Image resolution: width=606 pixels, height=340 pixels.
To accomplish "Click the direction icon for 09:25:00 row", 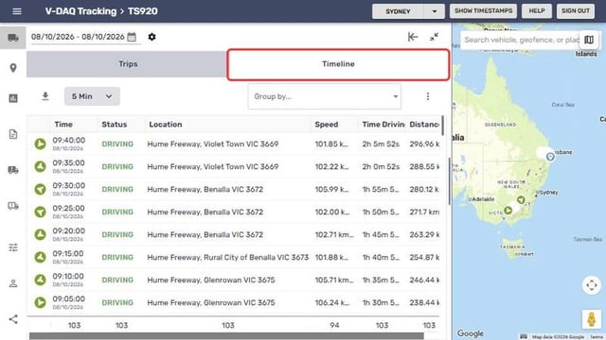I will click(x=40, y=212).
